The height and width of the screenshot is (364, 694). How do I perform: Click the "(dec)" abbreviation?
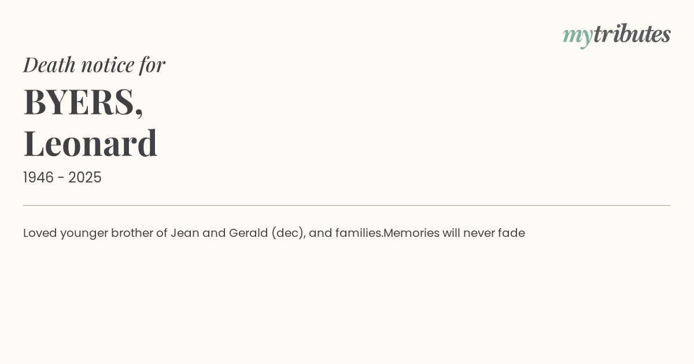click(x=288, y=233)
